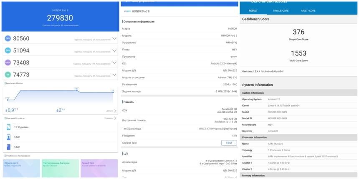Click the battery level icon in Benchmark Monitor
359x179 pixels.
[x=57, y=110]
